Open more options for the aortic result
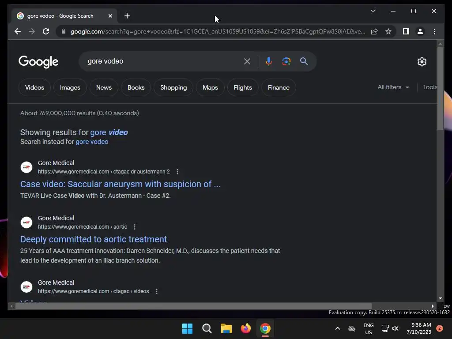Viewport: 452px width, 339px height. pos(134,227)
